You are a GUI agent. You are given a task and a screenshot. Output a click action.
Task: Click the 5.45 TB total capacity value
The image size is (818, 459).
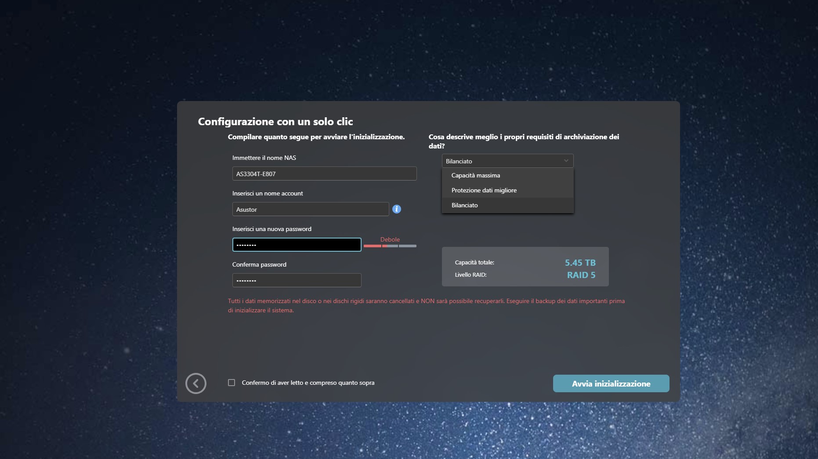(580, 263)
